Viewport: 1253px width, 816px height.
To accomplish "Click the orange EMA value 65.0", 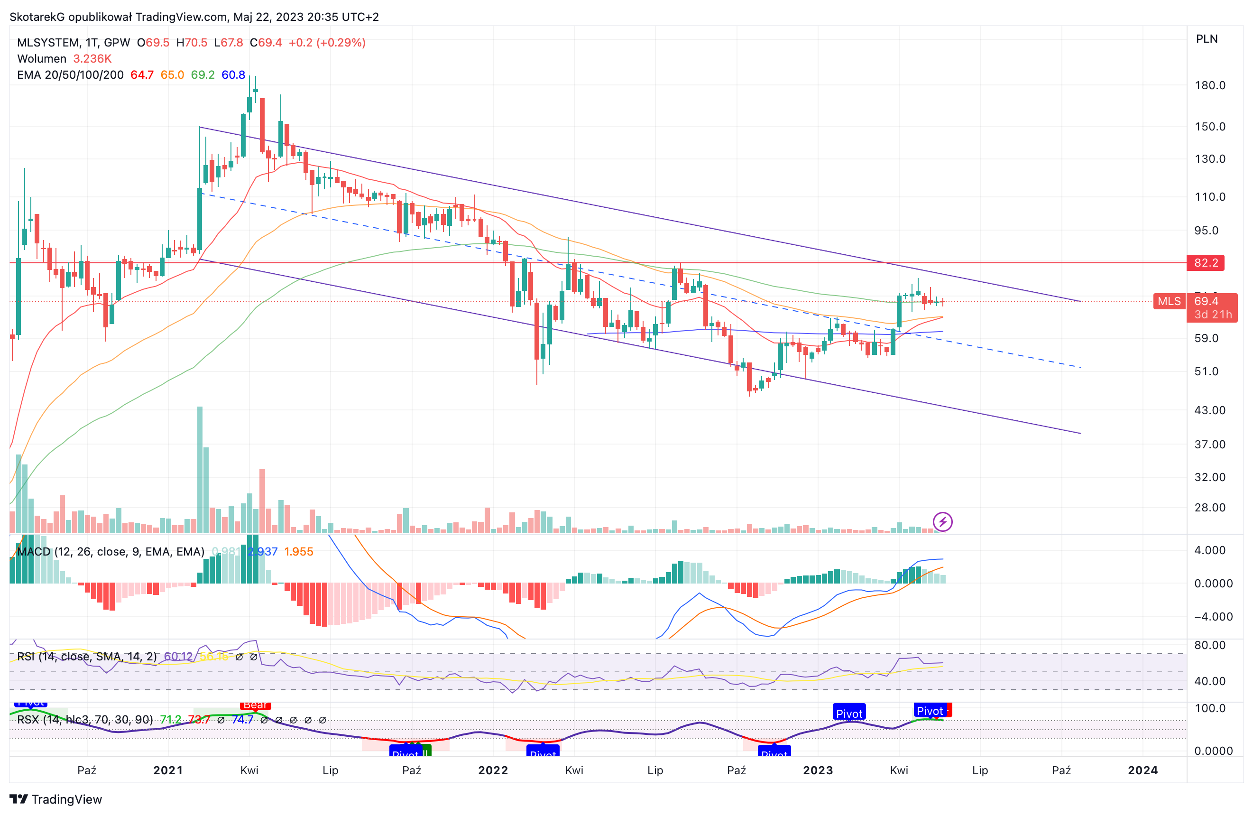I will pos(173,75).
